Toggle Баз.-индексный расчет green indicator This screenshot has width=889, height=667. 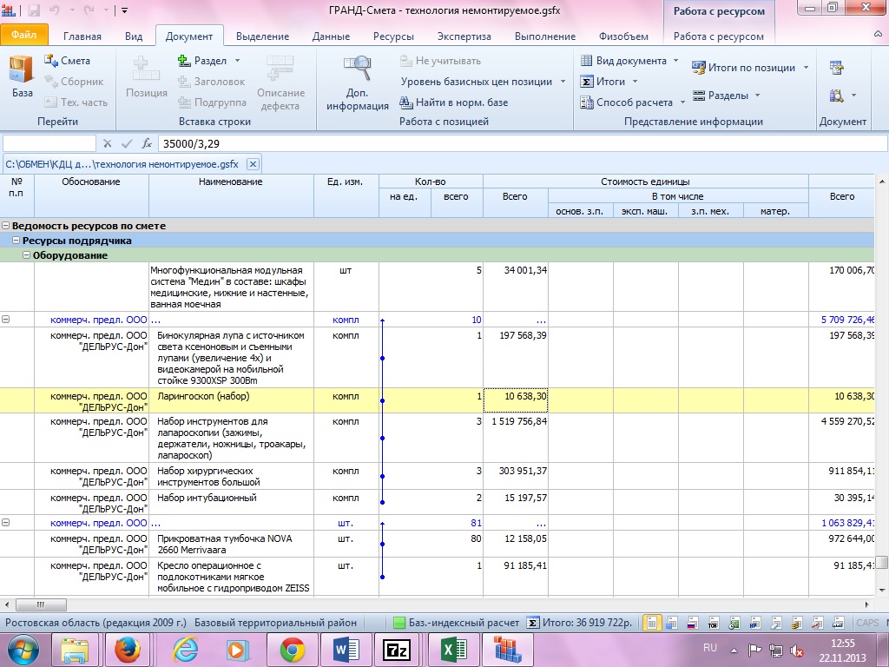tap(399, 623)
